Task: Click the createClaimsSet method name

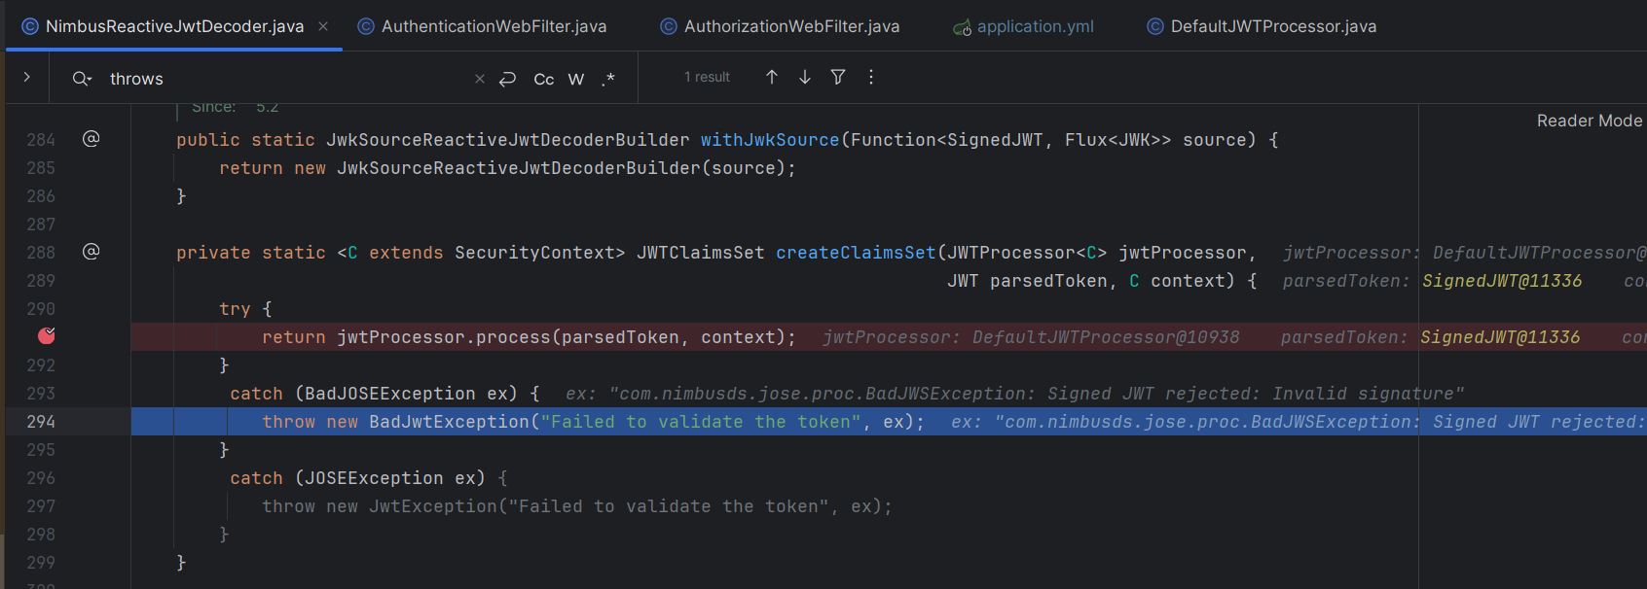Action: pos(856,253)
